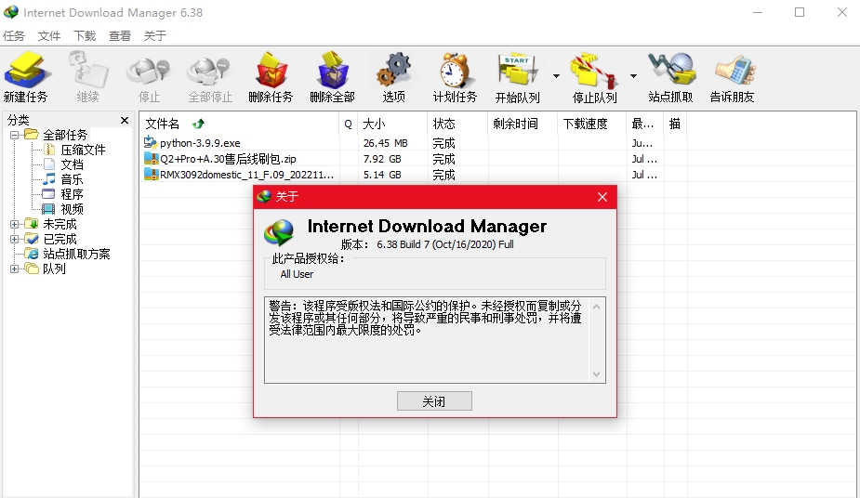The width and height of the screenshot is (860, 498).
Task: Open the About (关于) menu
Action: (154, 35)
